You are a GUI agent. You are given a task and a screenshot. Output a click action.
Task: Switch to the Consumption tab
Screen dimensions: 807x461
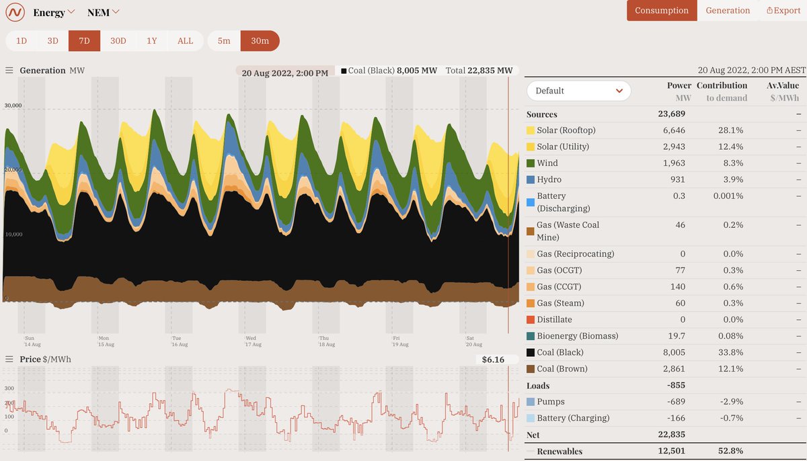pos(662,11)
